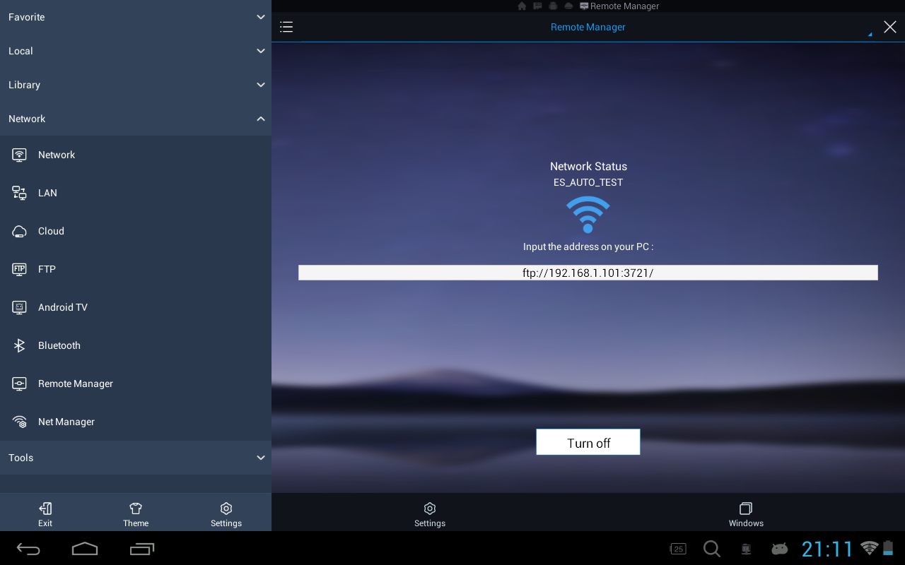Click the Android TV icon
The height and width of the screenshot is (565, 905).
pyautogui.click(x=19, y=307)
